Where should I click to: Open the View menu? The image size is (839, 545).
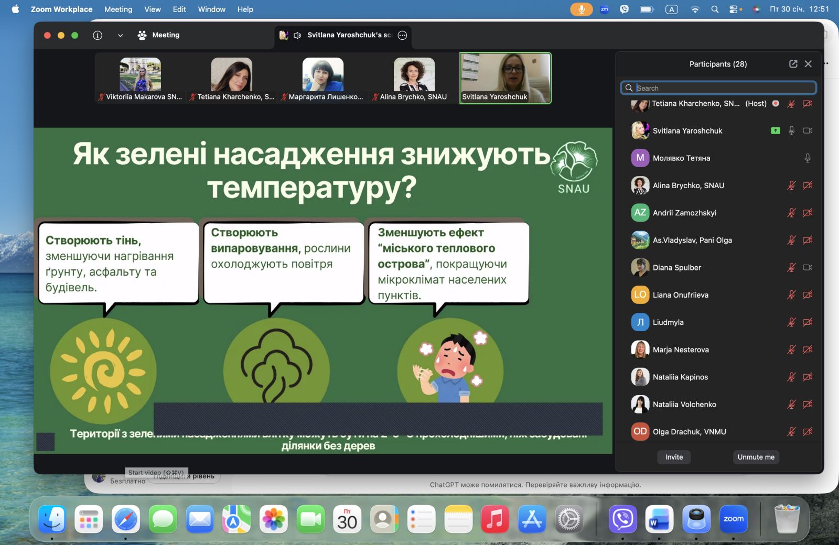[153, 9]
